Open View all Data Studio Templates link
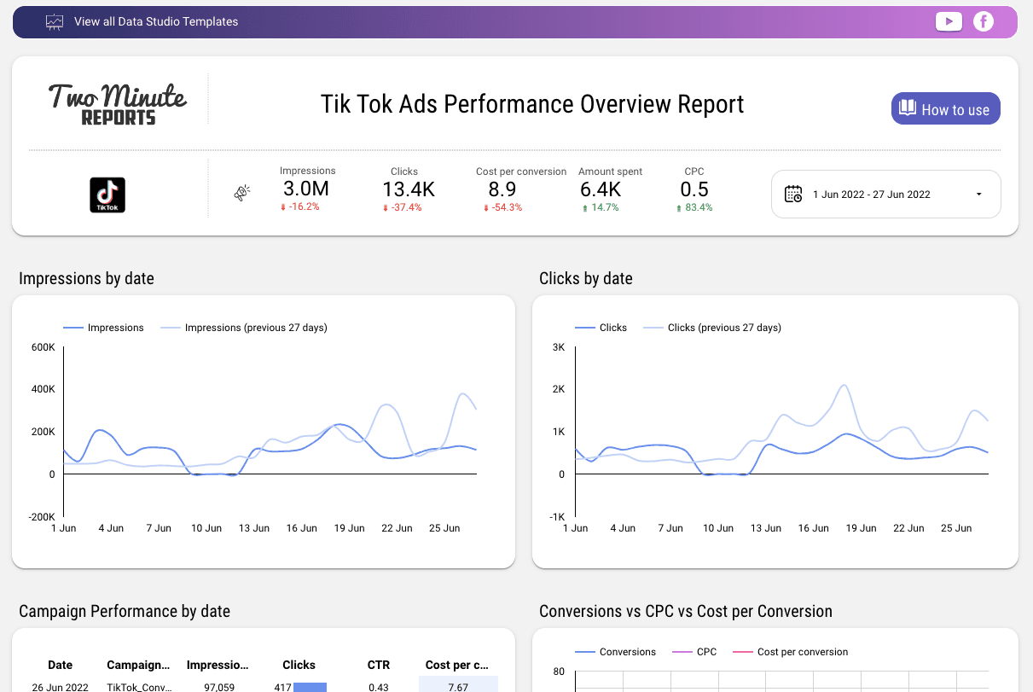1033x692 pixels. coord(156,22)
